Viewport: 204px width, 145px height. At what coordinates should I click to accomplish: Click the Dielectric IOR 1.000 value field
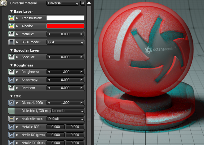[x=65, y=103]
